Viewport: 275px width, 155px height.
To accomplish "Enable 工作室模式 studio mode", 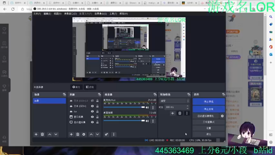I will [209, 122].
